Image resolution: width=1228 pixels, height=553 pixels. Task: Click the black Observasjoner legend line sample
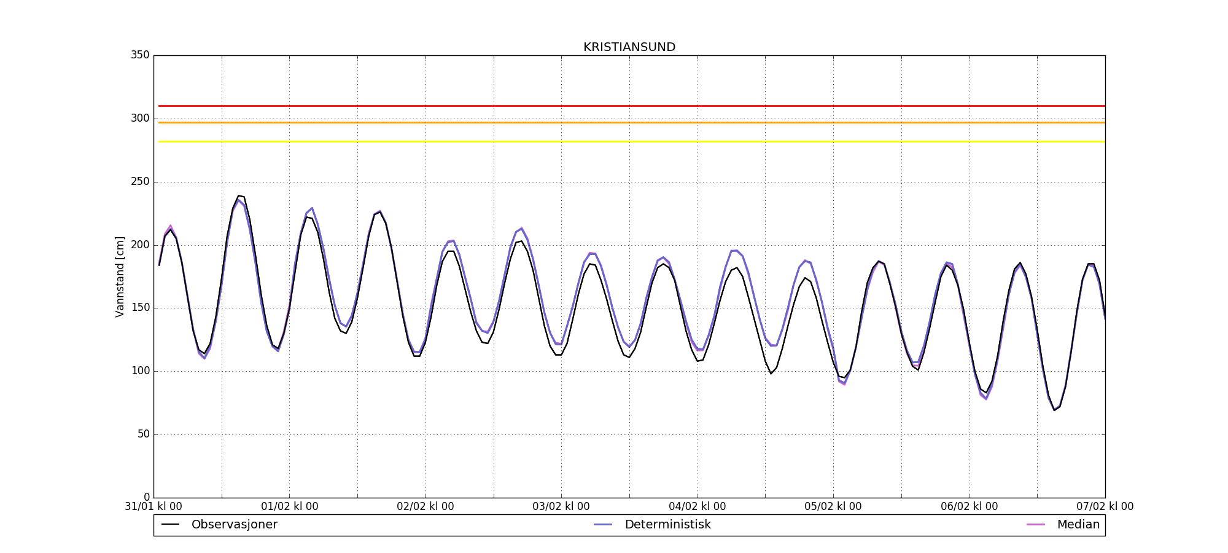coord(170,525)
